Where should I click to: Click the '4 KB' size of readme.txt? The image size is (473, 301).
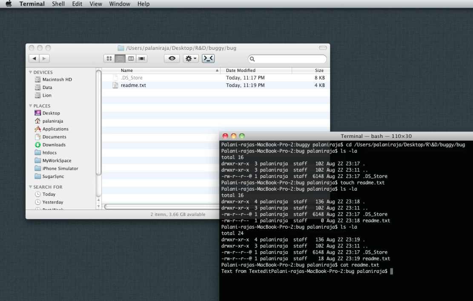click(320, 85)
